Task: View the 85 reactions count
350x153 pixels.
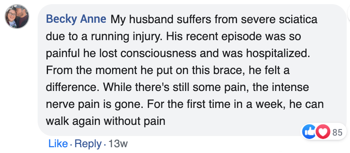Action: (337, 132)
